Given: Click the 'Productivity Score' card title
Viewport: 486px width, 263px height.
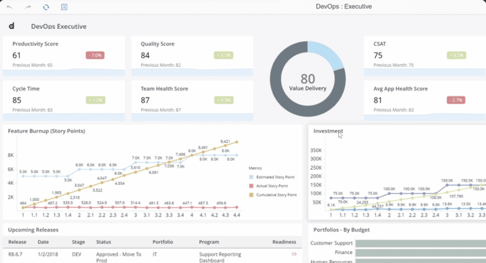Looking at the screenshot, I should click(35, 44).
